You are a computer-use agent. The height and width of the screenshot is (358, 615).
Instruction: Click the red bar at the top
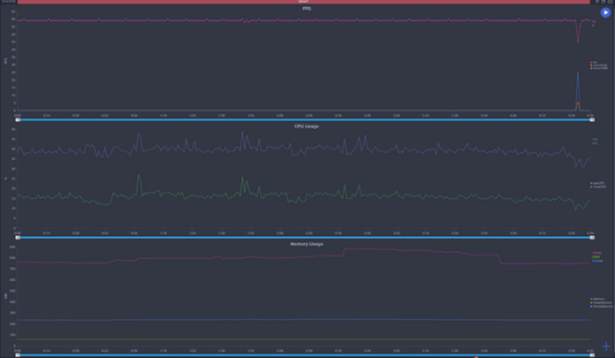(x=303, y=3)
